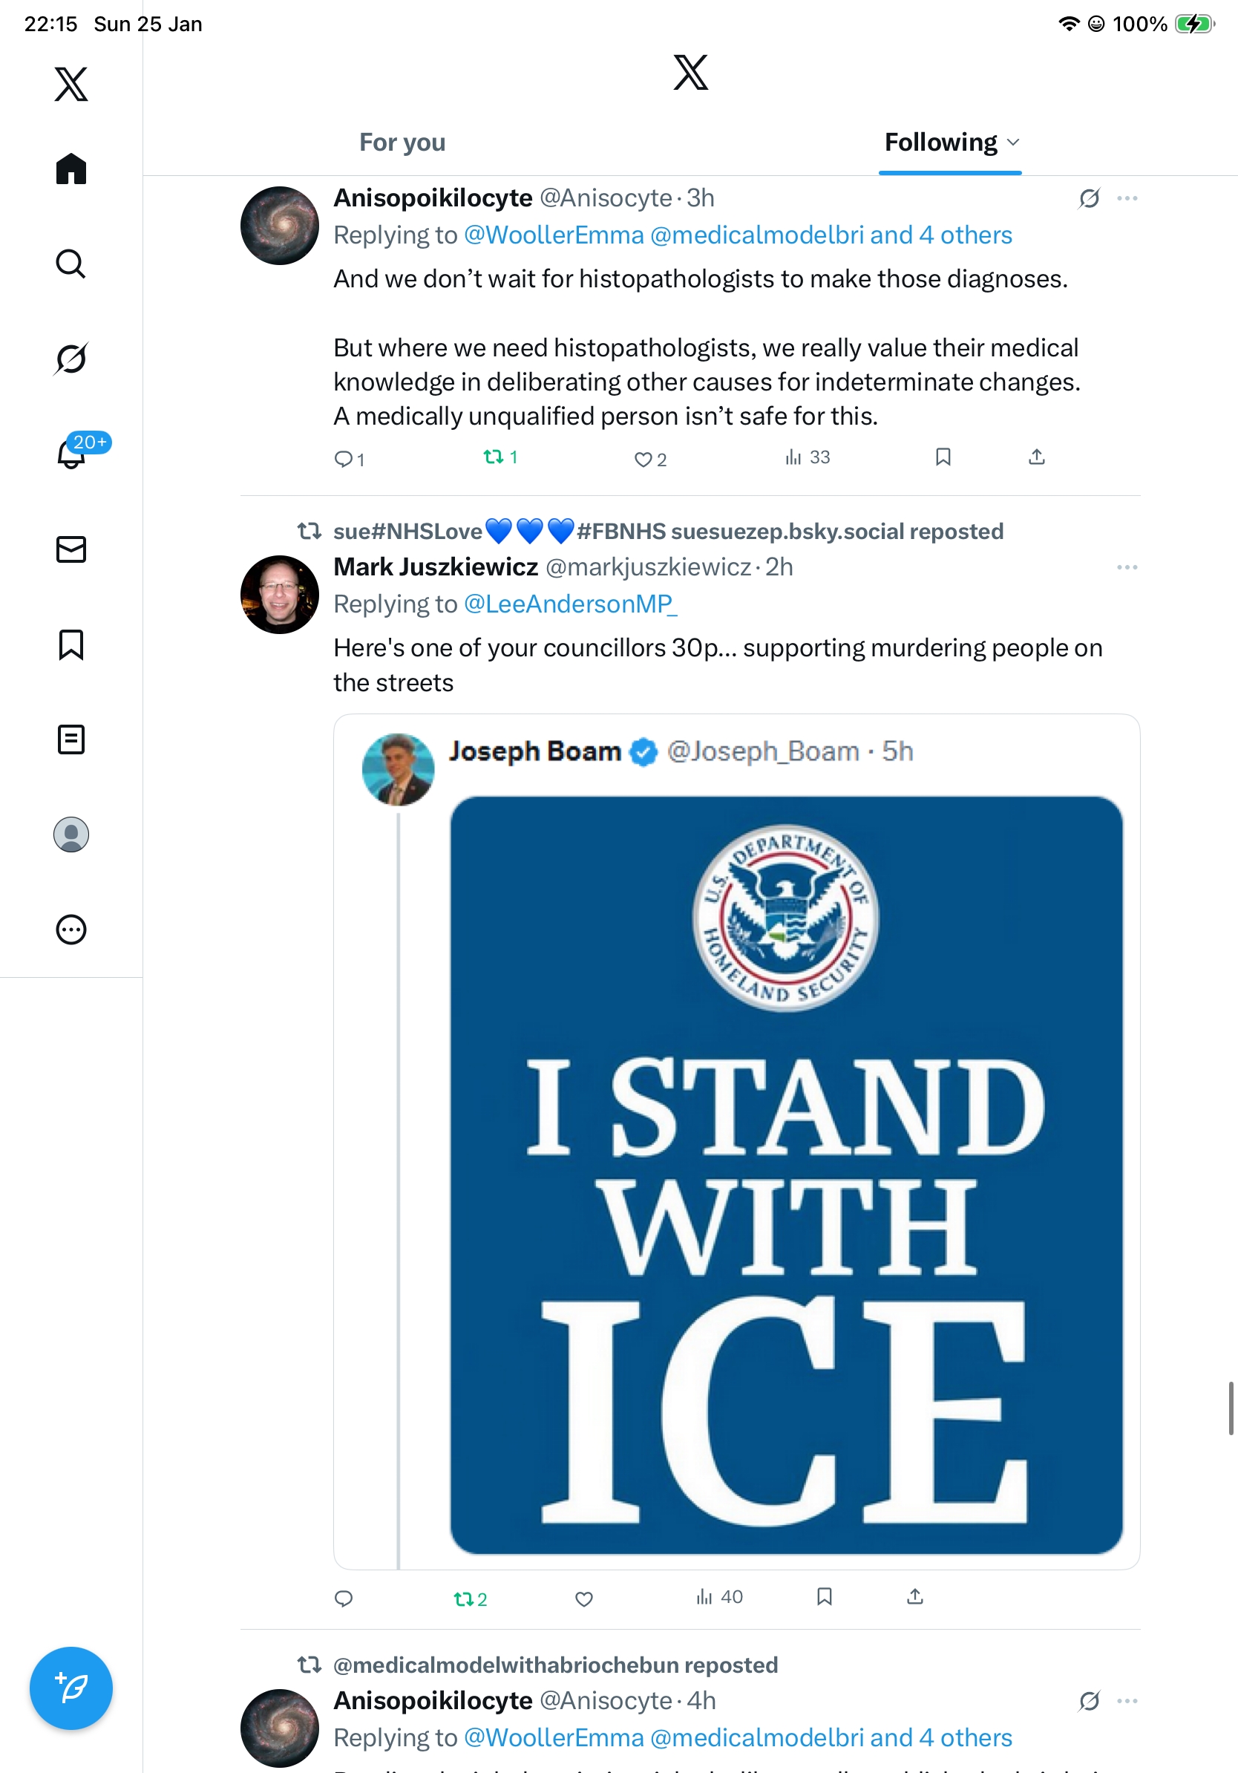Open Notifications bell with 20+ badge
This screenshot has width=1238, height=1773.
pyautogui.click(x=71, y=454)
